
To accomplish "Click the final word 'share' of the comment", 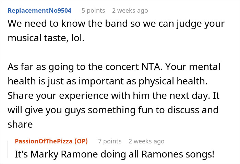I will point(19,124).
